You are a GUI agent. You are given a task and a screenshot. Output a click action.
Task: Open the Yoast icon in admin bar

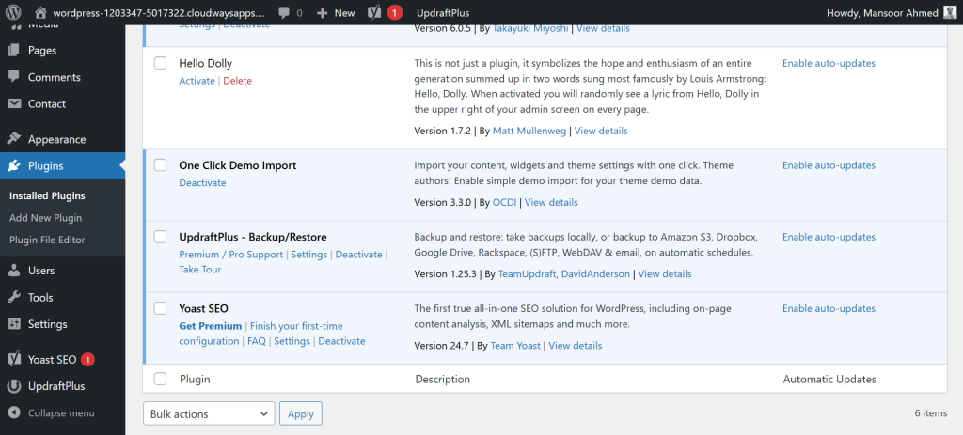click(374, 12)
